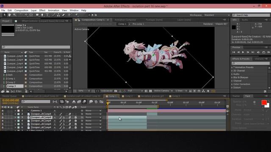Hide layer 2 via its eye icon
271x152 pixels.
click(3, 114)
